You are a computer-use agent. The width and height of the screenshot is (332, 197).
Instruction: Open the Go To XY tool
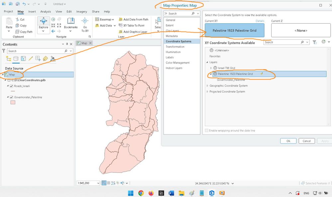(85, 25)
